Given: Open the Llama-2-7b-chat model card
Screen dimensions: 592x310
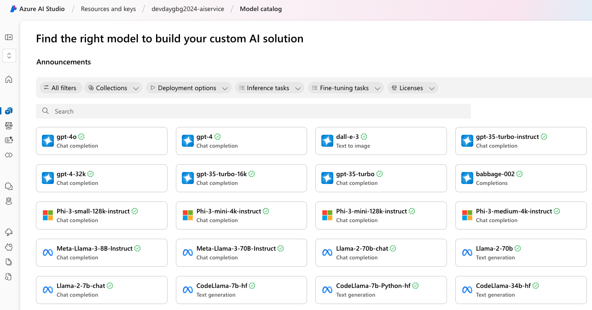Looking at the screenshot, I should 102,290.
